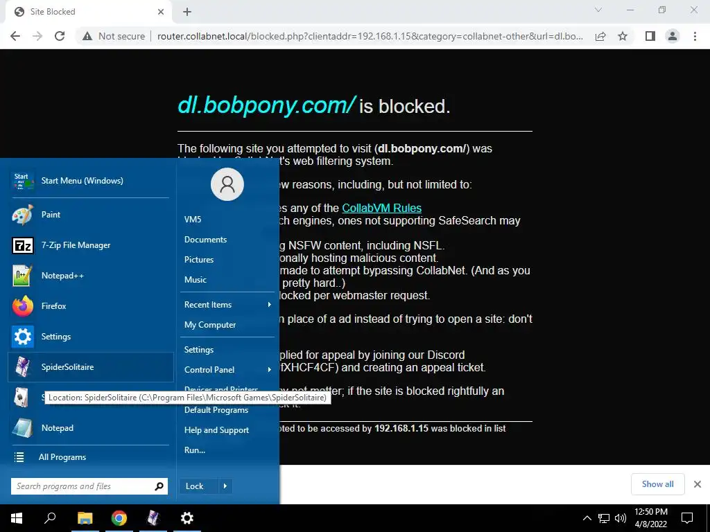Screen dimensions: 710x532
Task: Bookmark this page with star icon
Action: point(623,36)
